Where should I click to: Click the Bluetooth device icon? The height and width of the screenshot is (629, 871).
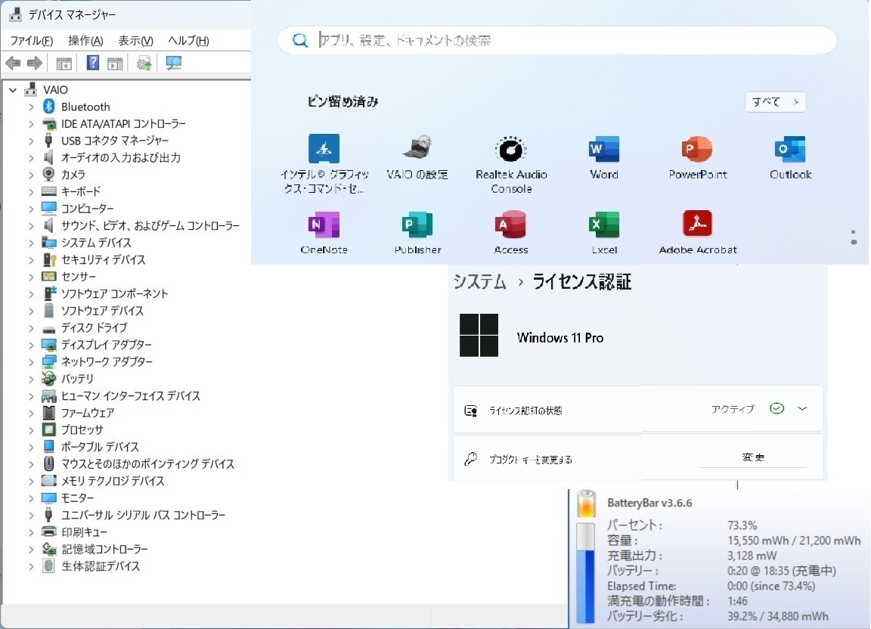[49, 106]
